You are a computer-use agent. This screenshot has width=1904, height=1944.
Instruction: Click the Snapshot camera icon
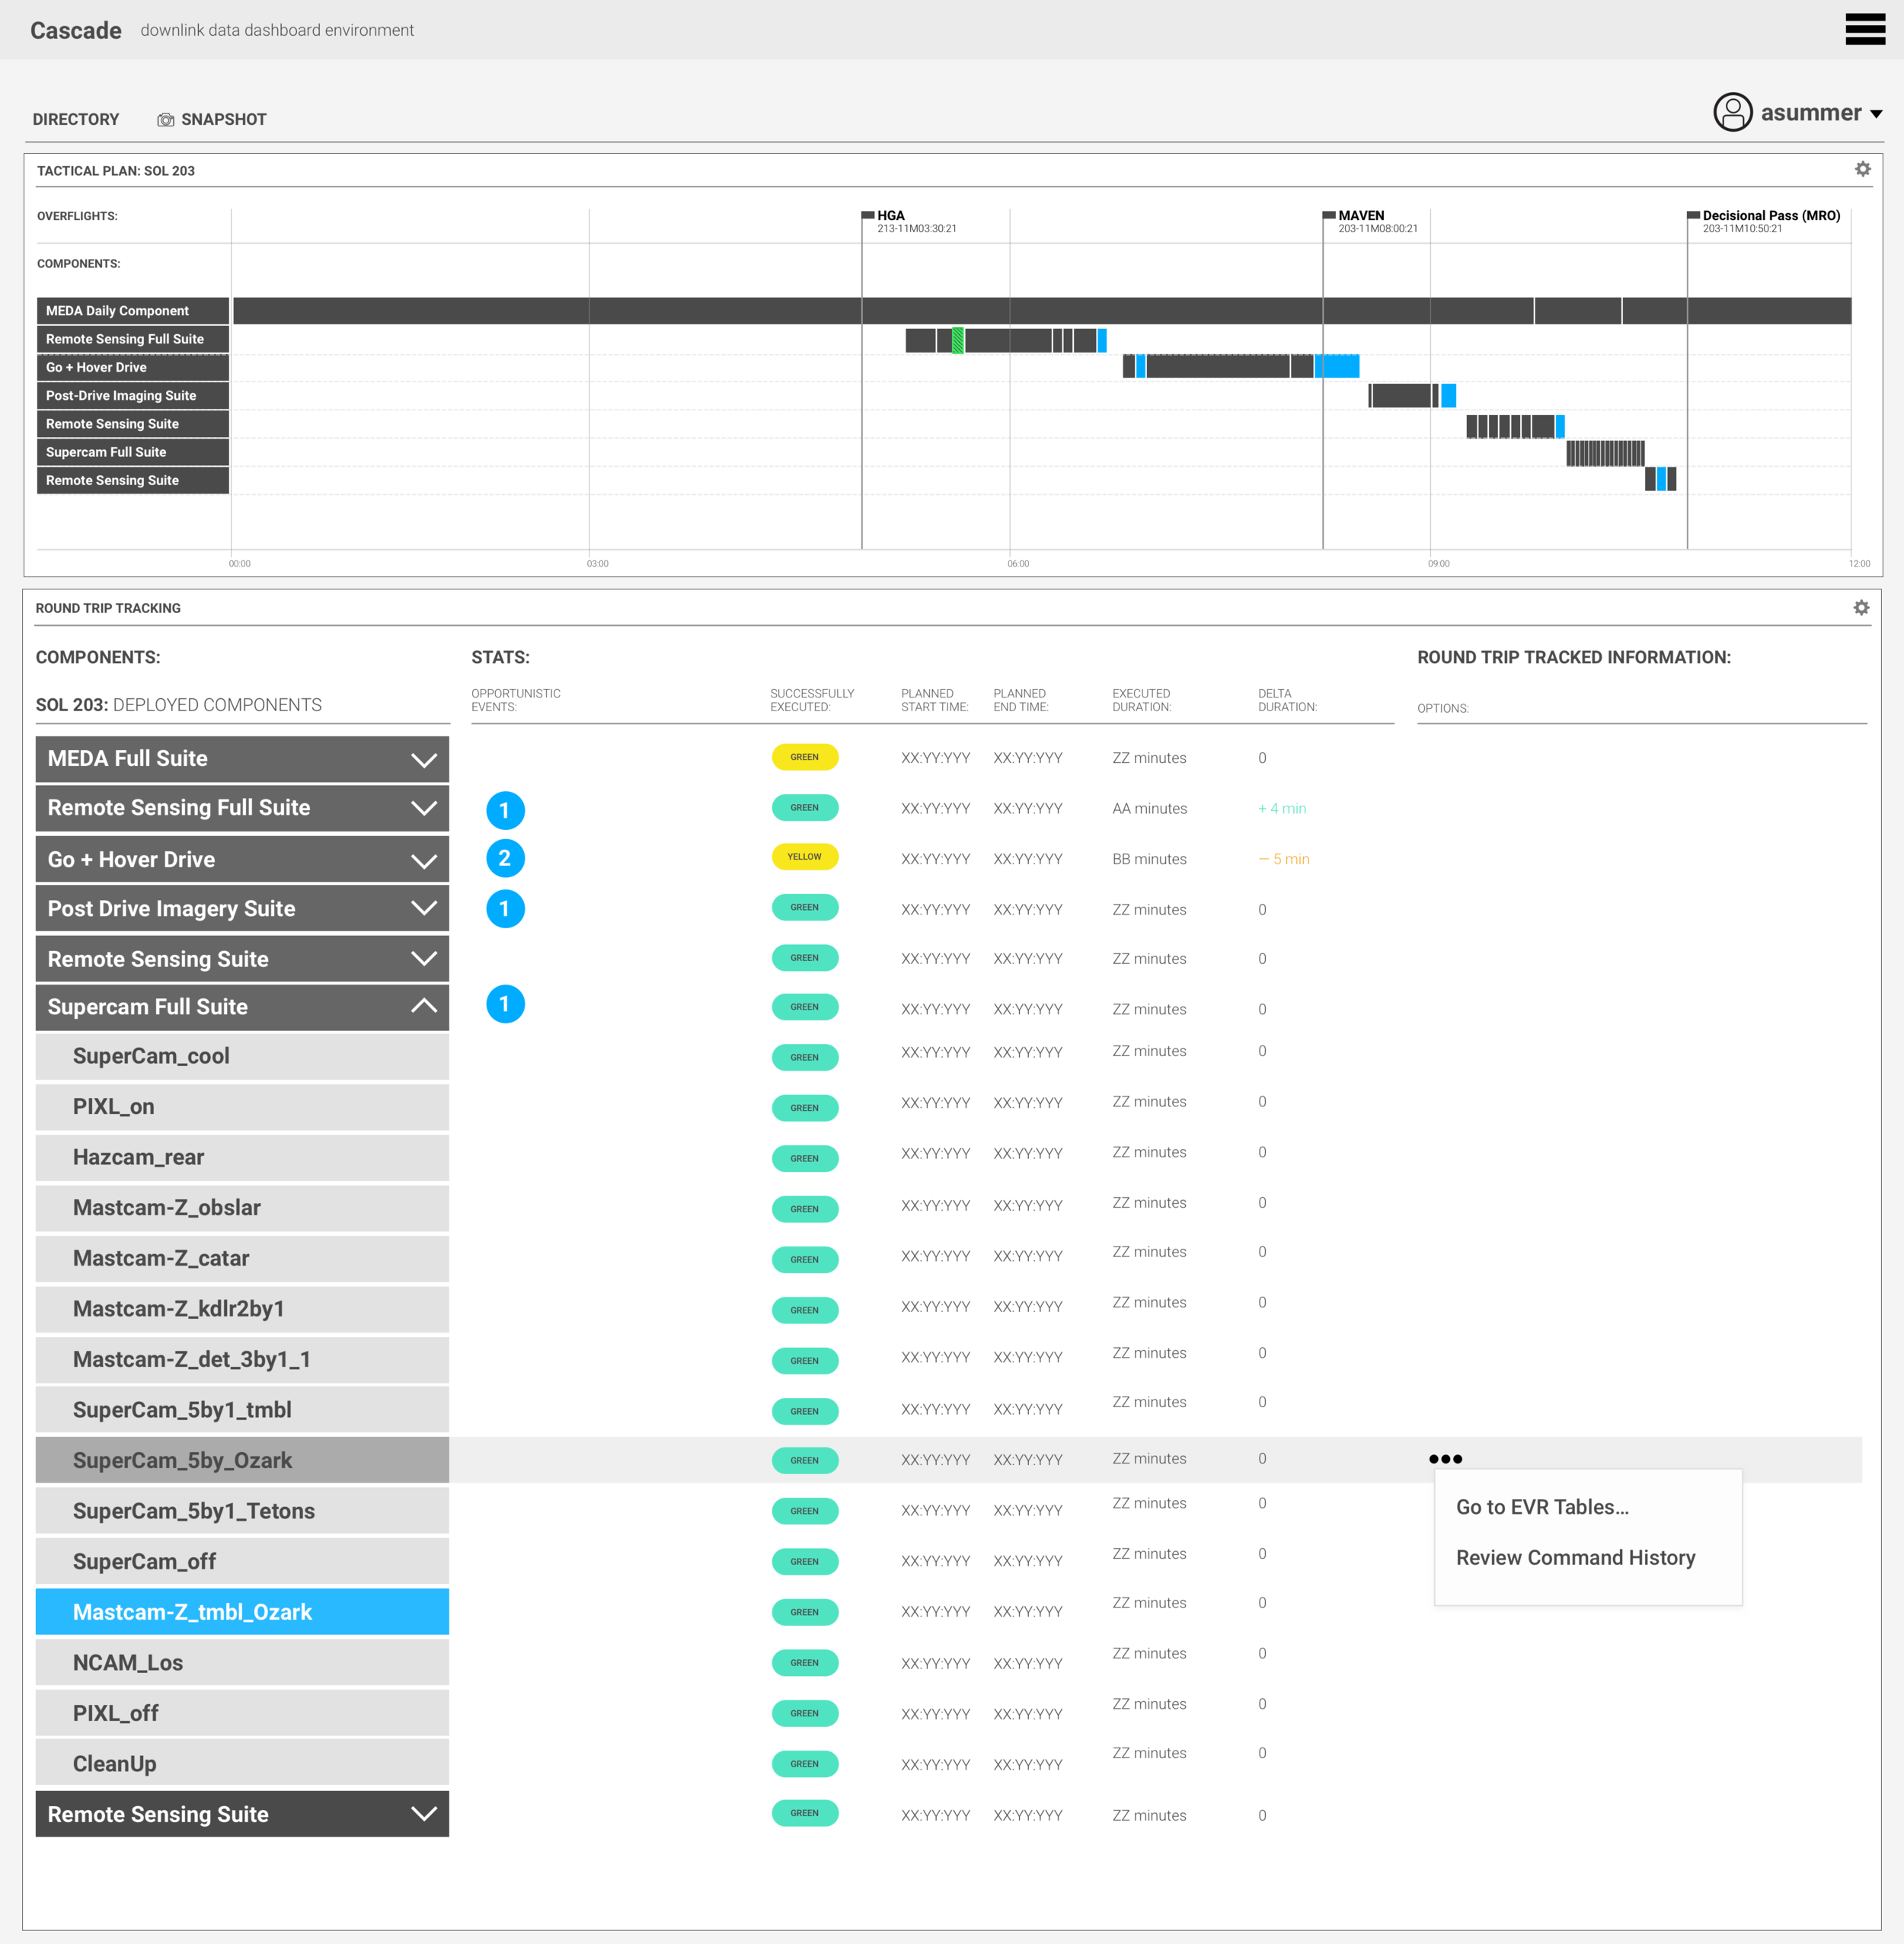coord(165,120)
